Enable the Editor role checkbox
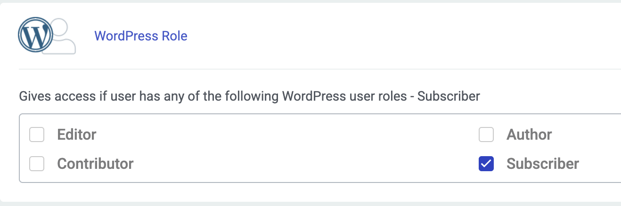621x206 pixels. coord(37,135)
